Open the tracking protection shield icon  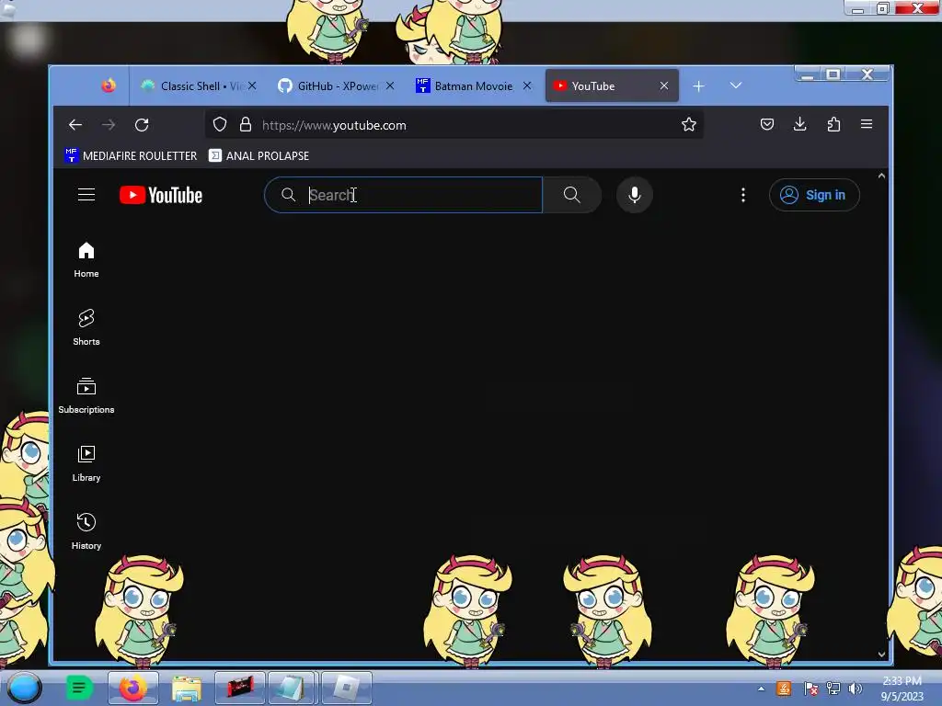tap(220, 124)
